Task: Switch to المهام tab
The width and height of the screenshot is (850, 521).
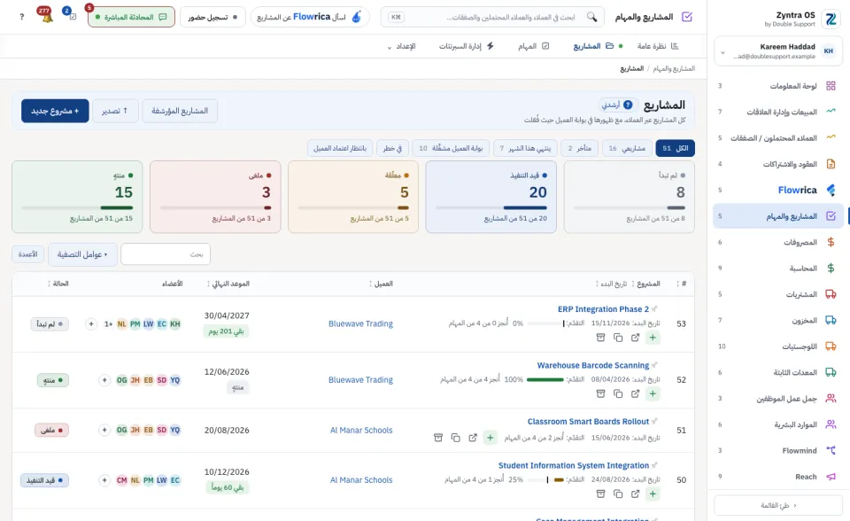Action: [x=533, y=46]
